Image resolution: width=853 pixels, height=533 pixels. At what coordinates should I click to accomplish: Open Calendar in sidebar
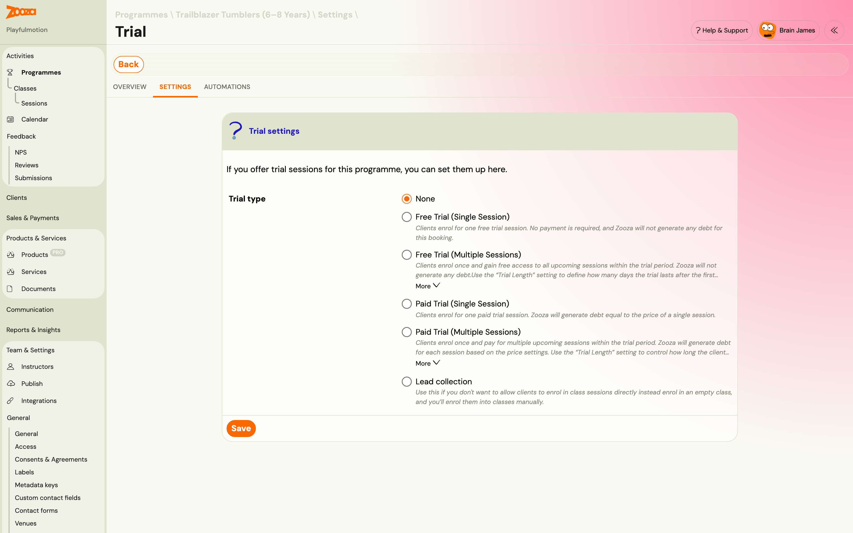tap(35, 119)
